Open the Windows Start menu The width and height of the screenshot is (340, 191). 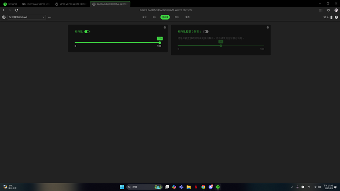tap(122, 187)
